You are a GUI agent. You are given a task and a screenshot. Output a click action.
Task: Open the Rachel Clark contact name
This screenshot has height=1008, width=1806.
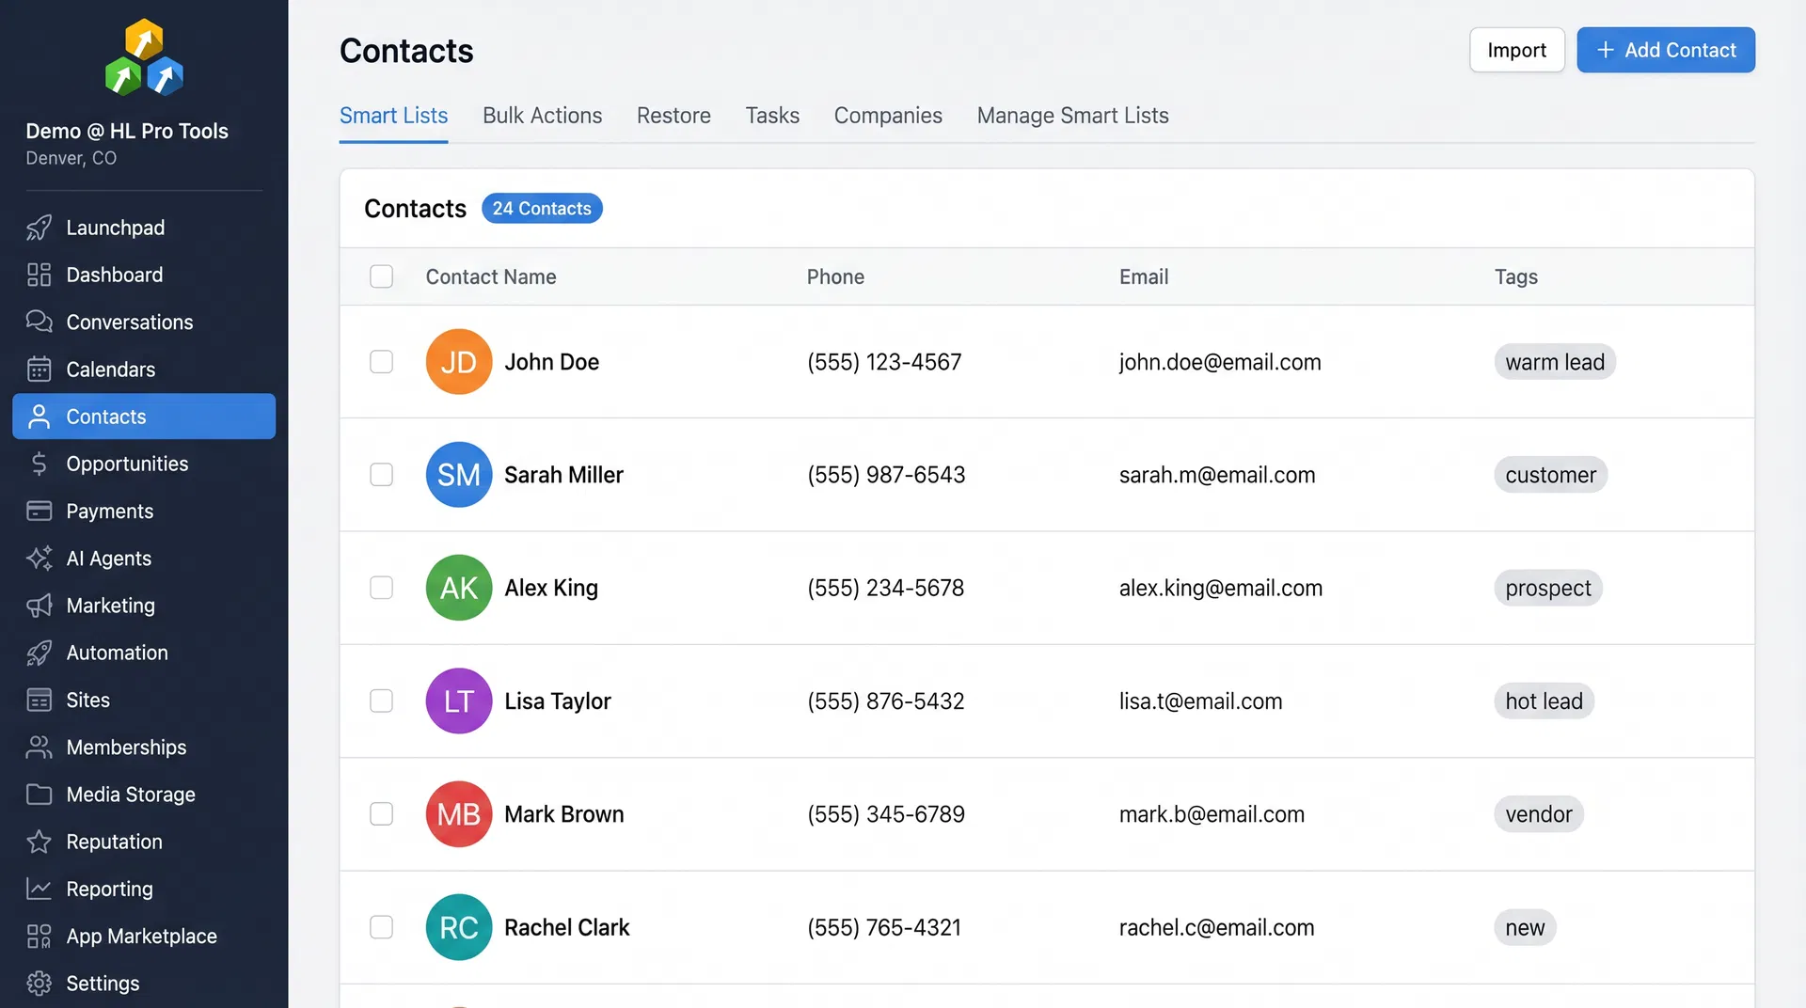pos(566,927)
